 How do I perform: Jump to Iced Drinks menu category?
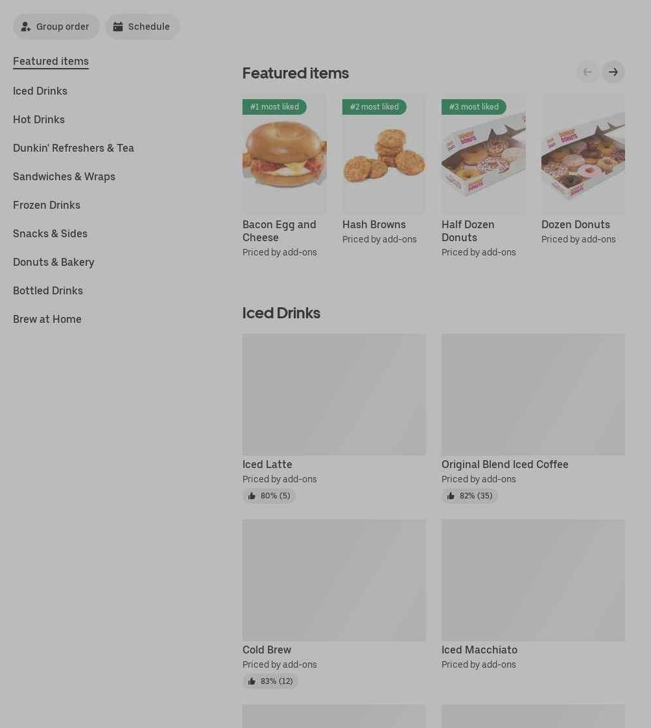(x=40, y=91)
